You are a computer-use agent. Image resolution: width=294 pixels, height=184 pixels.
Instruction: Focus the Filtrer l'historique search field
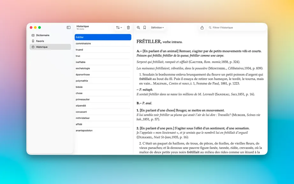(x=237, y=27)
